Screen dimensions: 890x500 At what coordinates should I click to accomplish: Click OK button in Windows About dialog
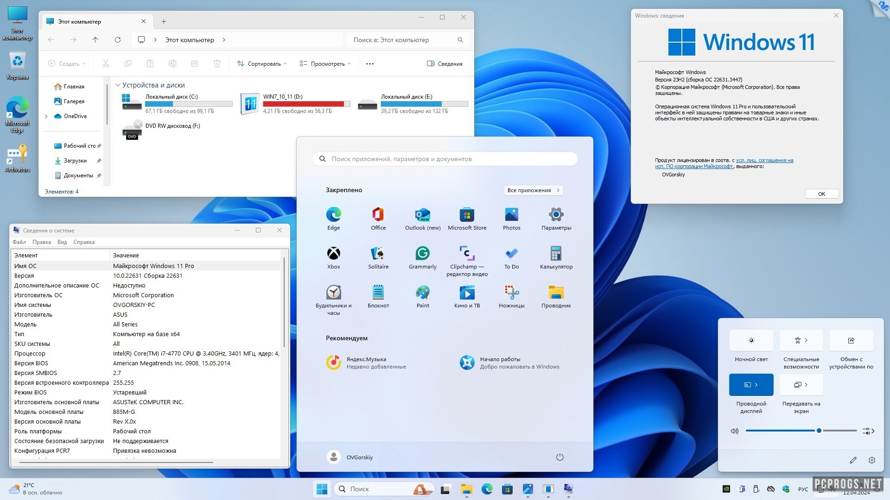pyautogui.click(x=821, y=194)
